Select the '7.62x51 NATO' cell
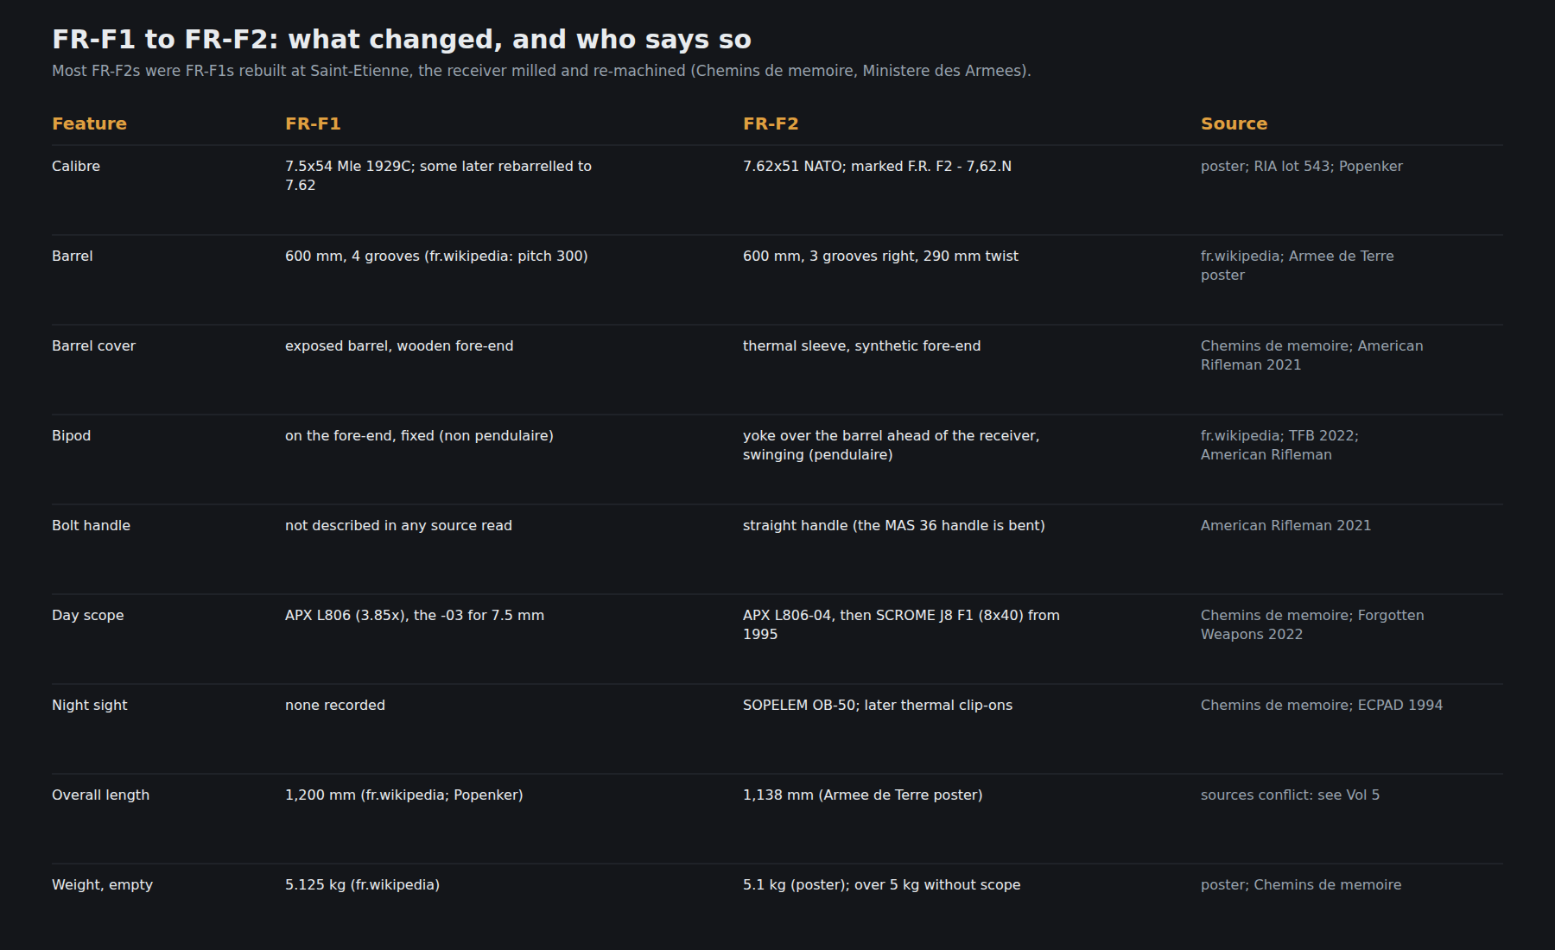Screen dimensions: 1555x950 pyautogui.click(x=877, y=166)
